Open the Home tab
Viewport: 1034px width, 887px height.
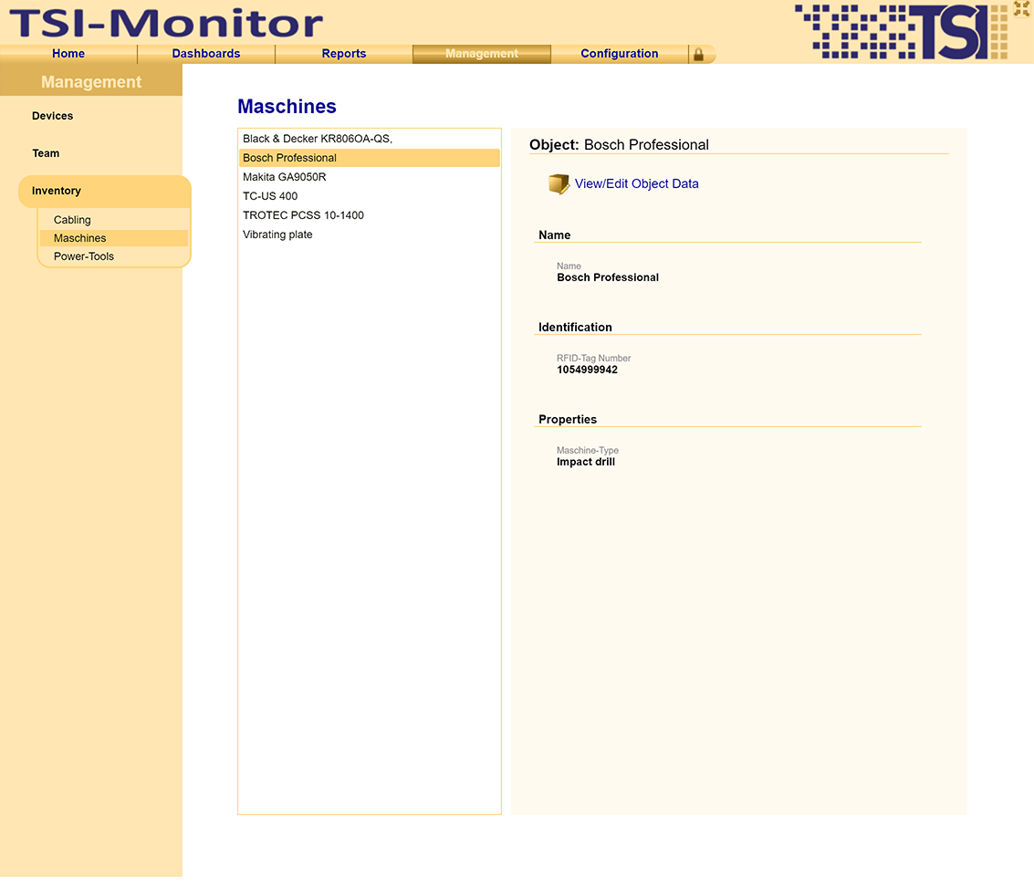(68, 54)
